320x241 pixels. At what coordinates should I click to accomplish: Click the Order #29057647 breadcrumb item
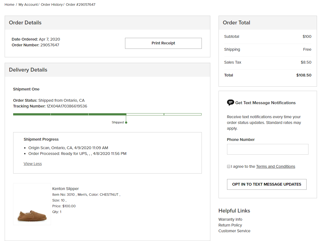pos(80,4)
